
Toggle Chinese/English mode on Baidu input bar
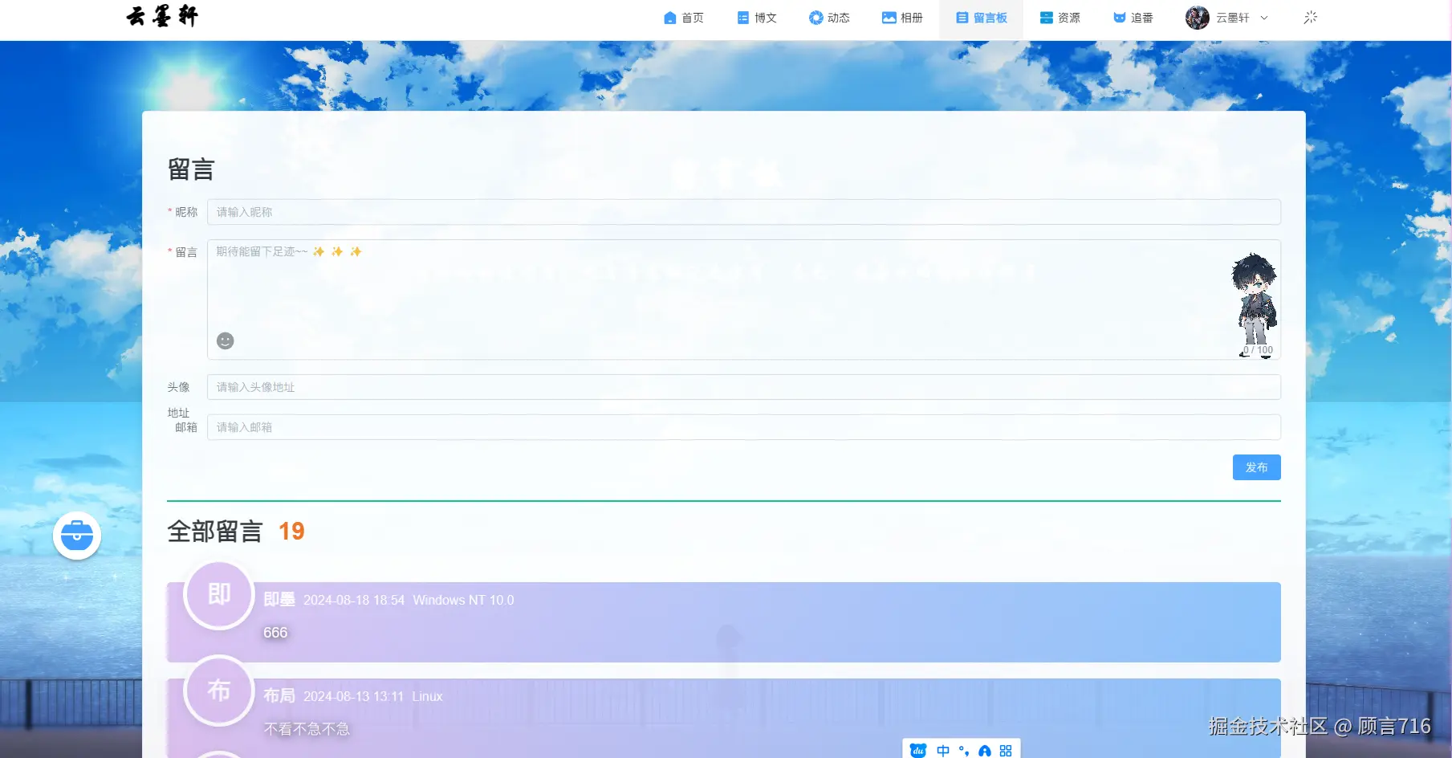point(943,750)
